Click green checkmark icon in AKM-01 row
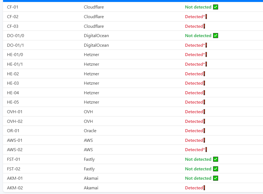This screenshot has height=194, width=263. click(x=216, y=178)
